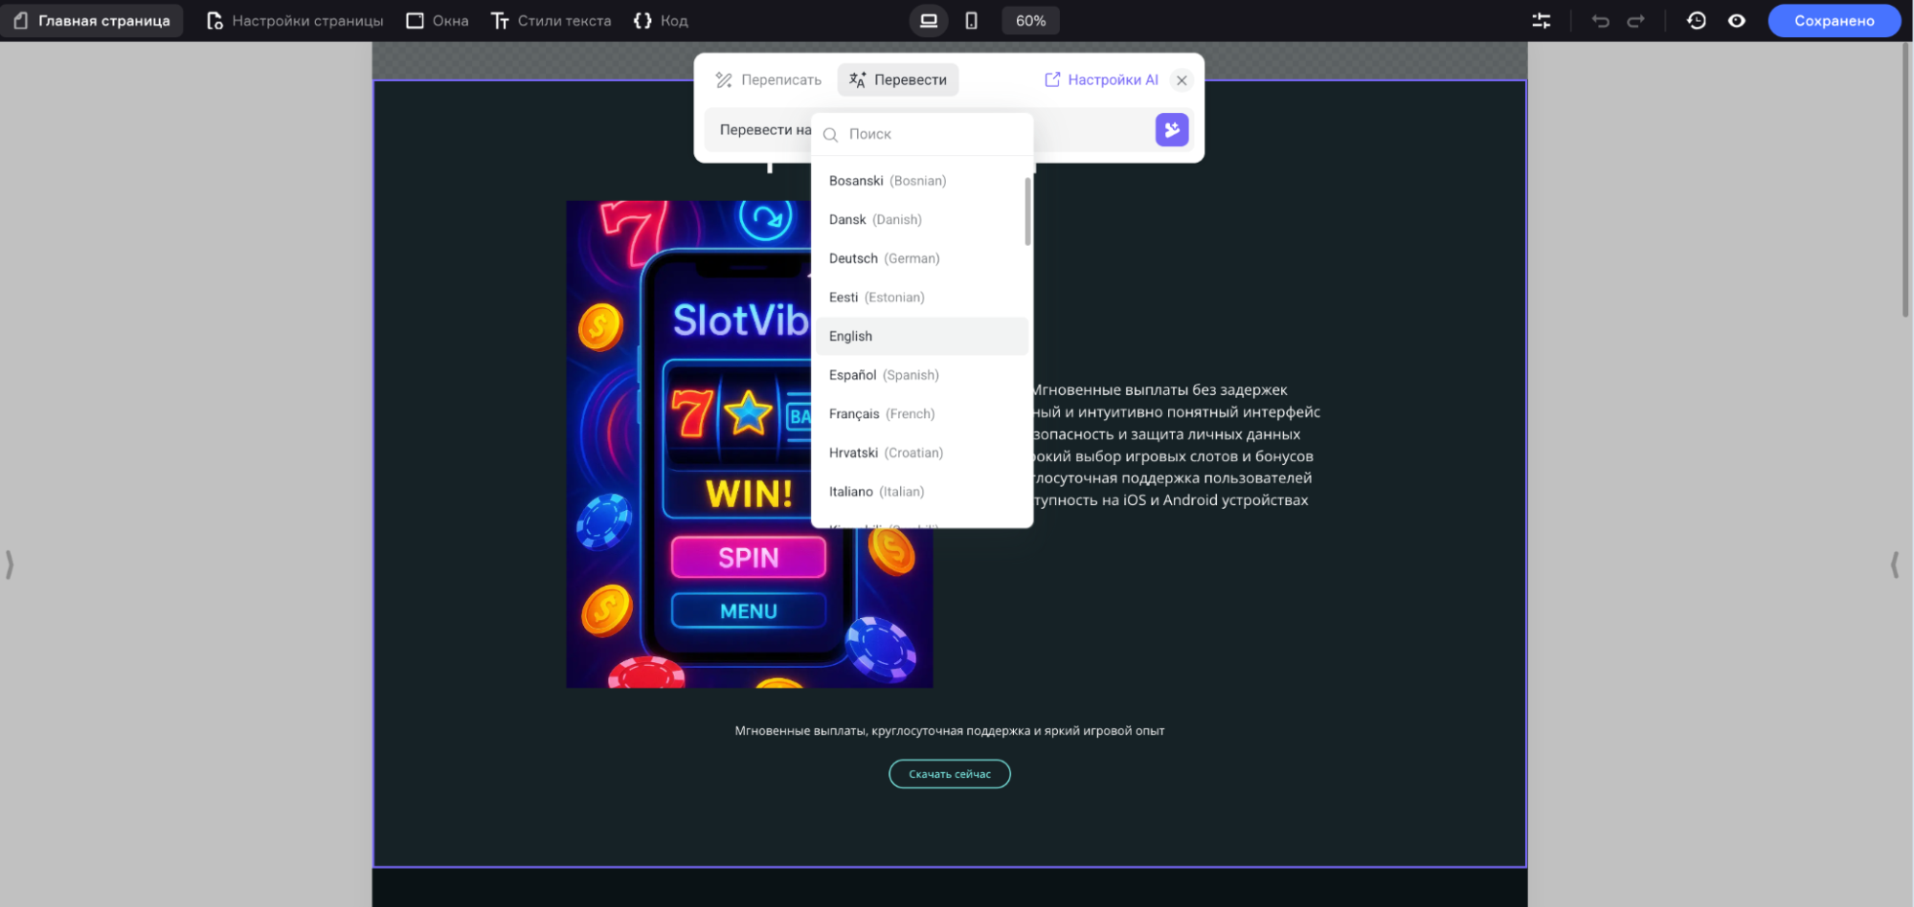Choose English from the language list
This screenshot has width=1914, height=907.
pyautogui.click(x=921, y=336)
